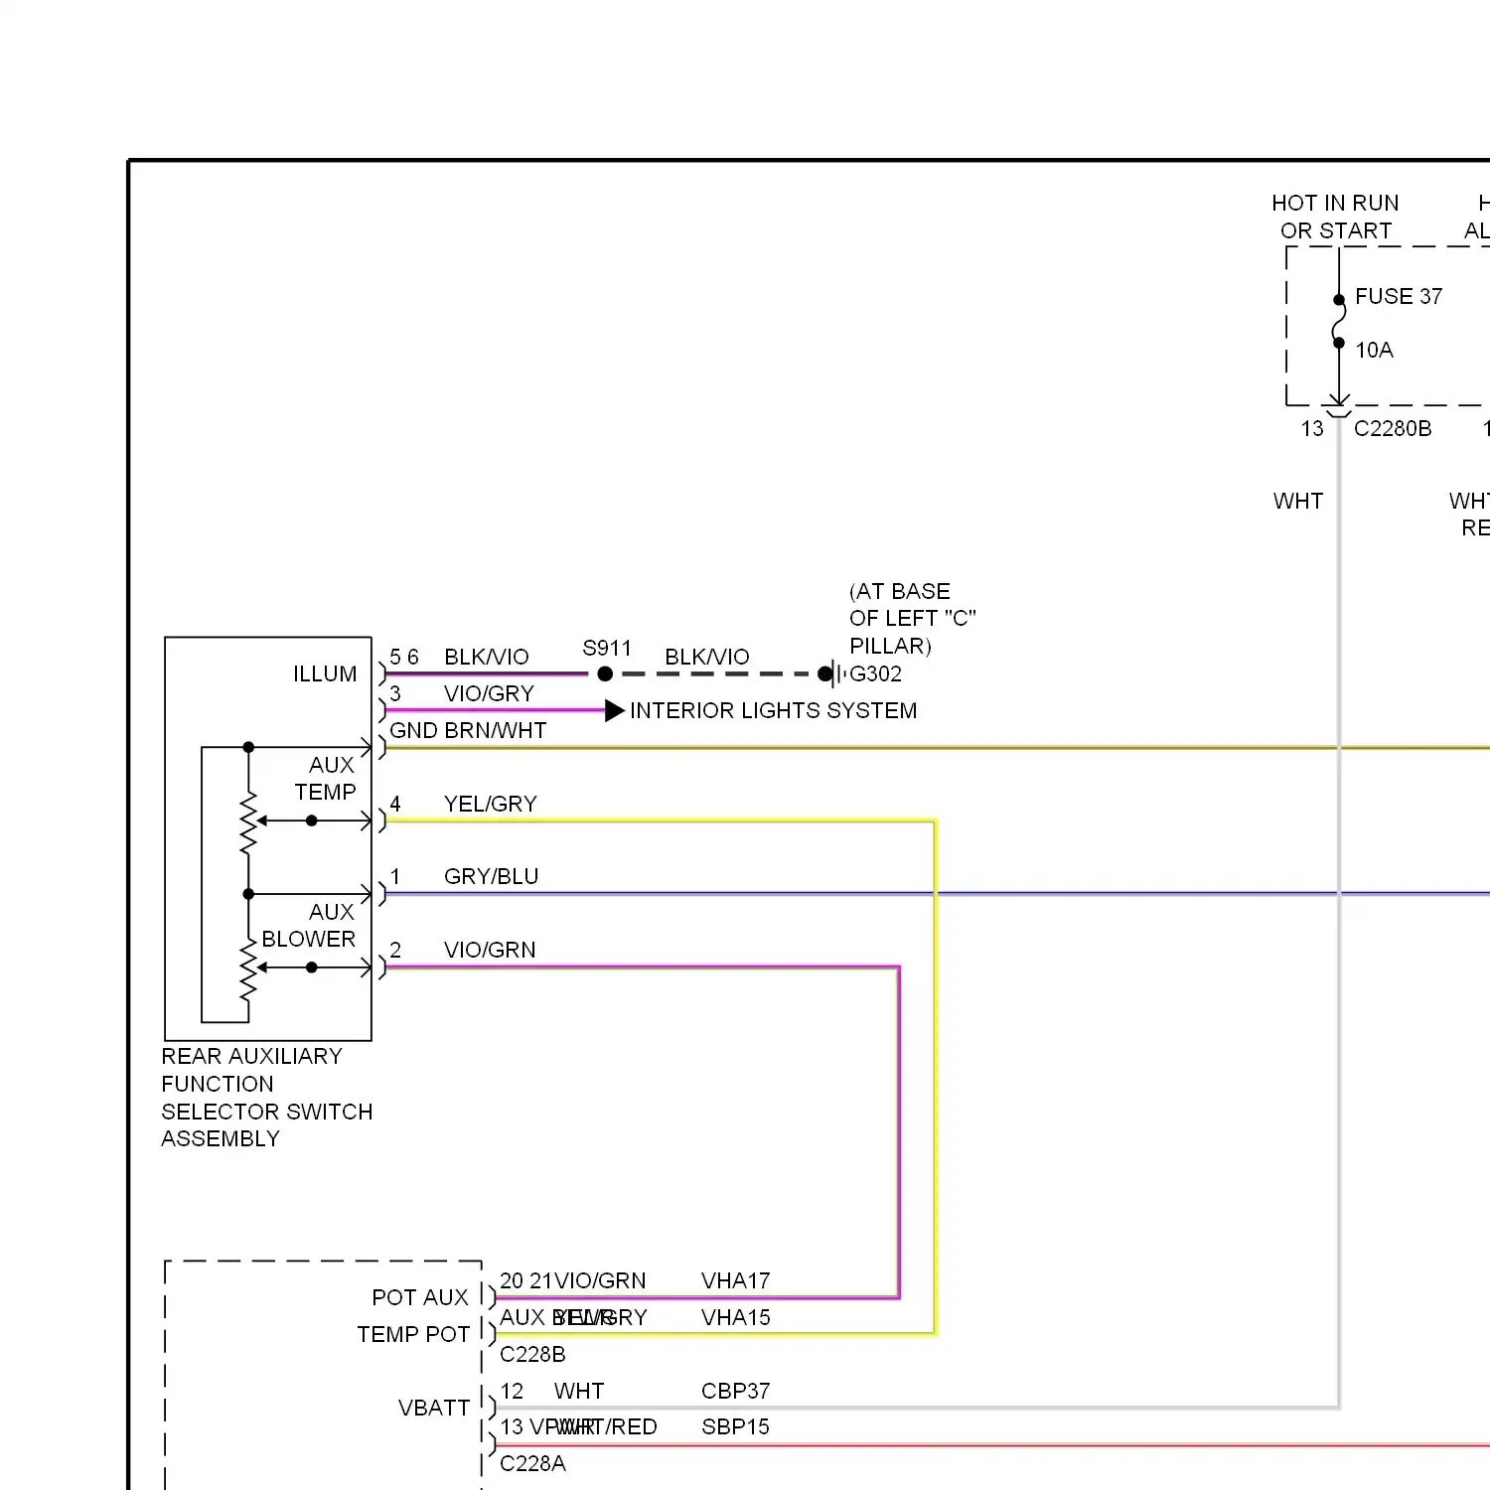Image resolution: width=1490 pixels, height=1490 pixels.
Task: Select the VIO/GRN wire label at pin 2
Action: pos(490,950)
